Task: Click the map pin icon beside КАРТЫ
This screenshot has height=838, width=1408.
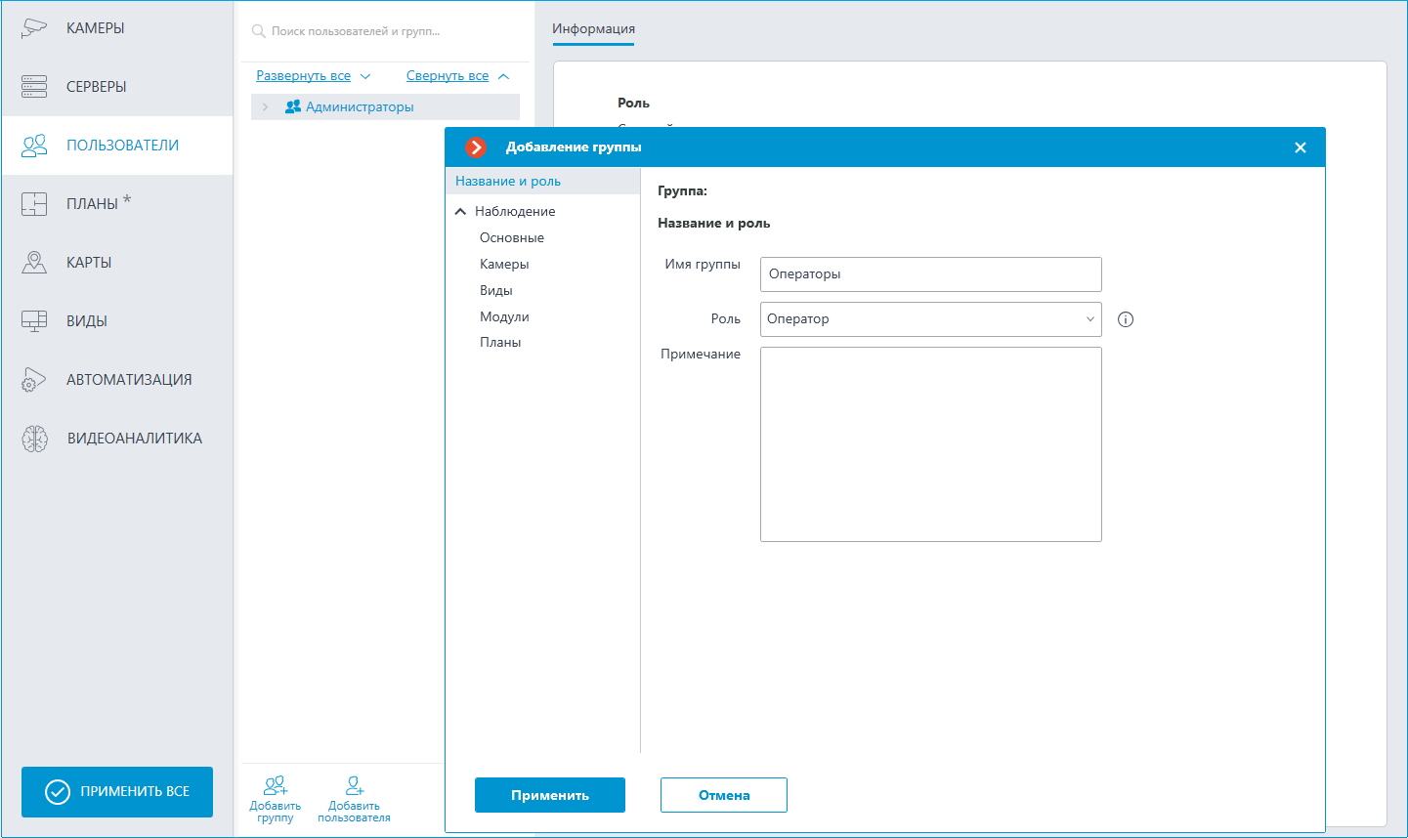Action: click(34, 263)
